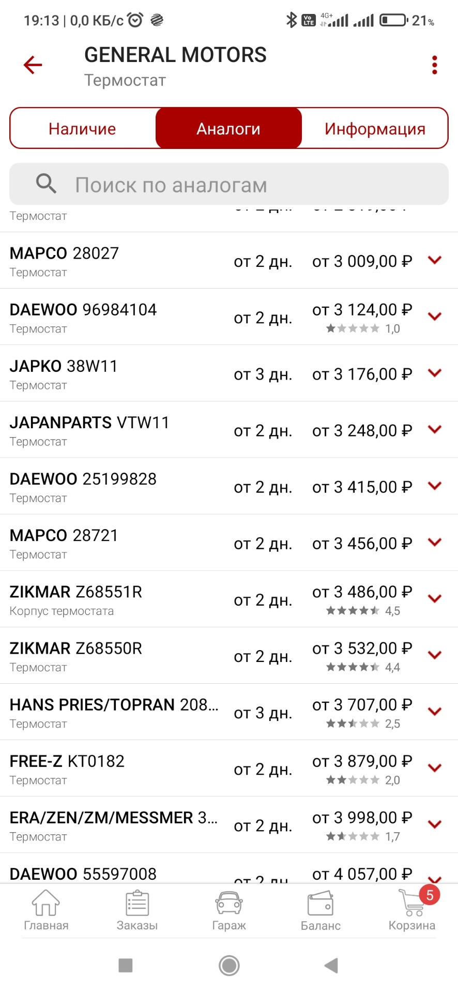Screen dimensions: 458x993
Task: Open the Корзина cart icon
Action: [x=413, y=902]
